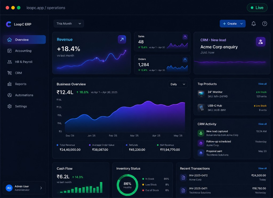Click the Settings gear icon
Image resolution: width=273 pixels, height=198 pixels.
pyautogui.click(x=10, y=106)
